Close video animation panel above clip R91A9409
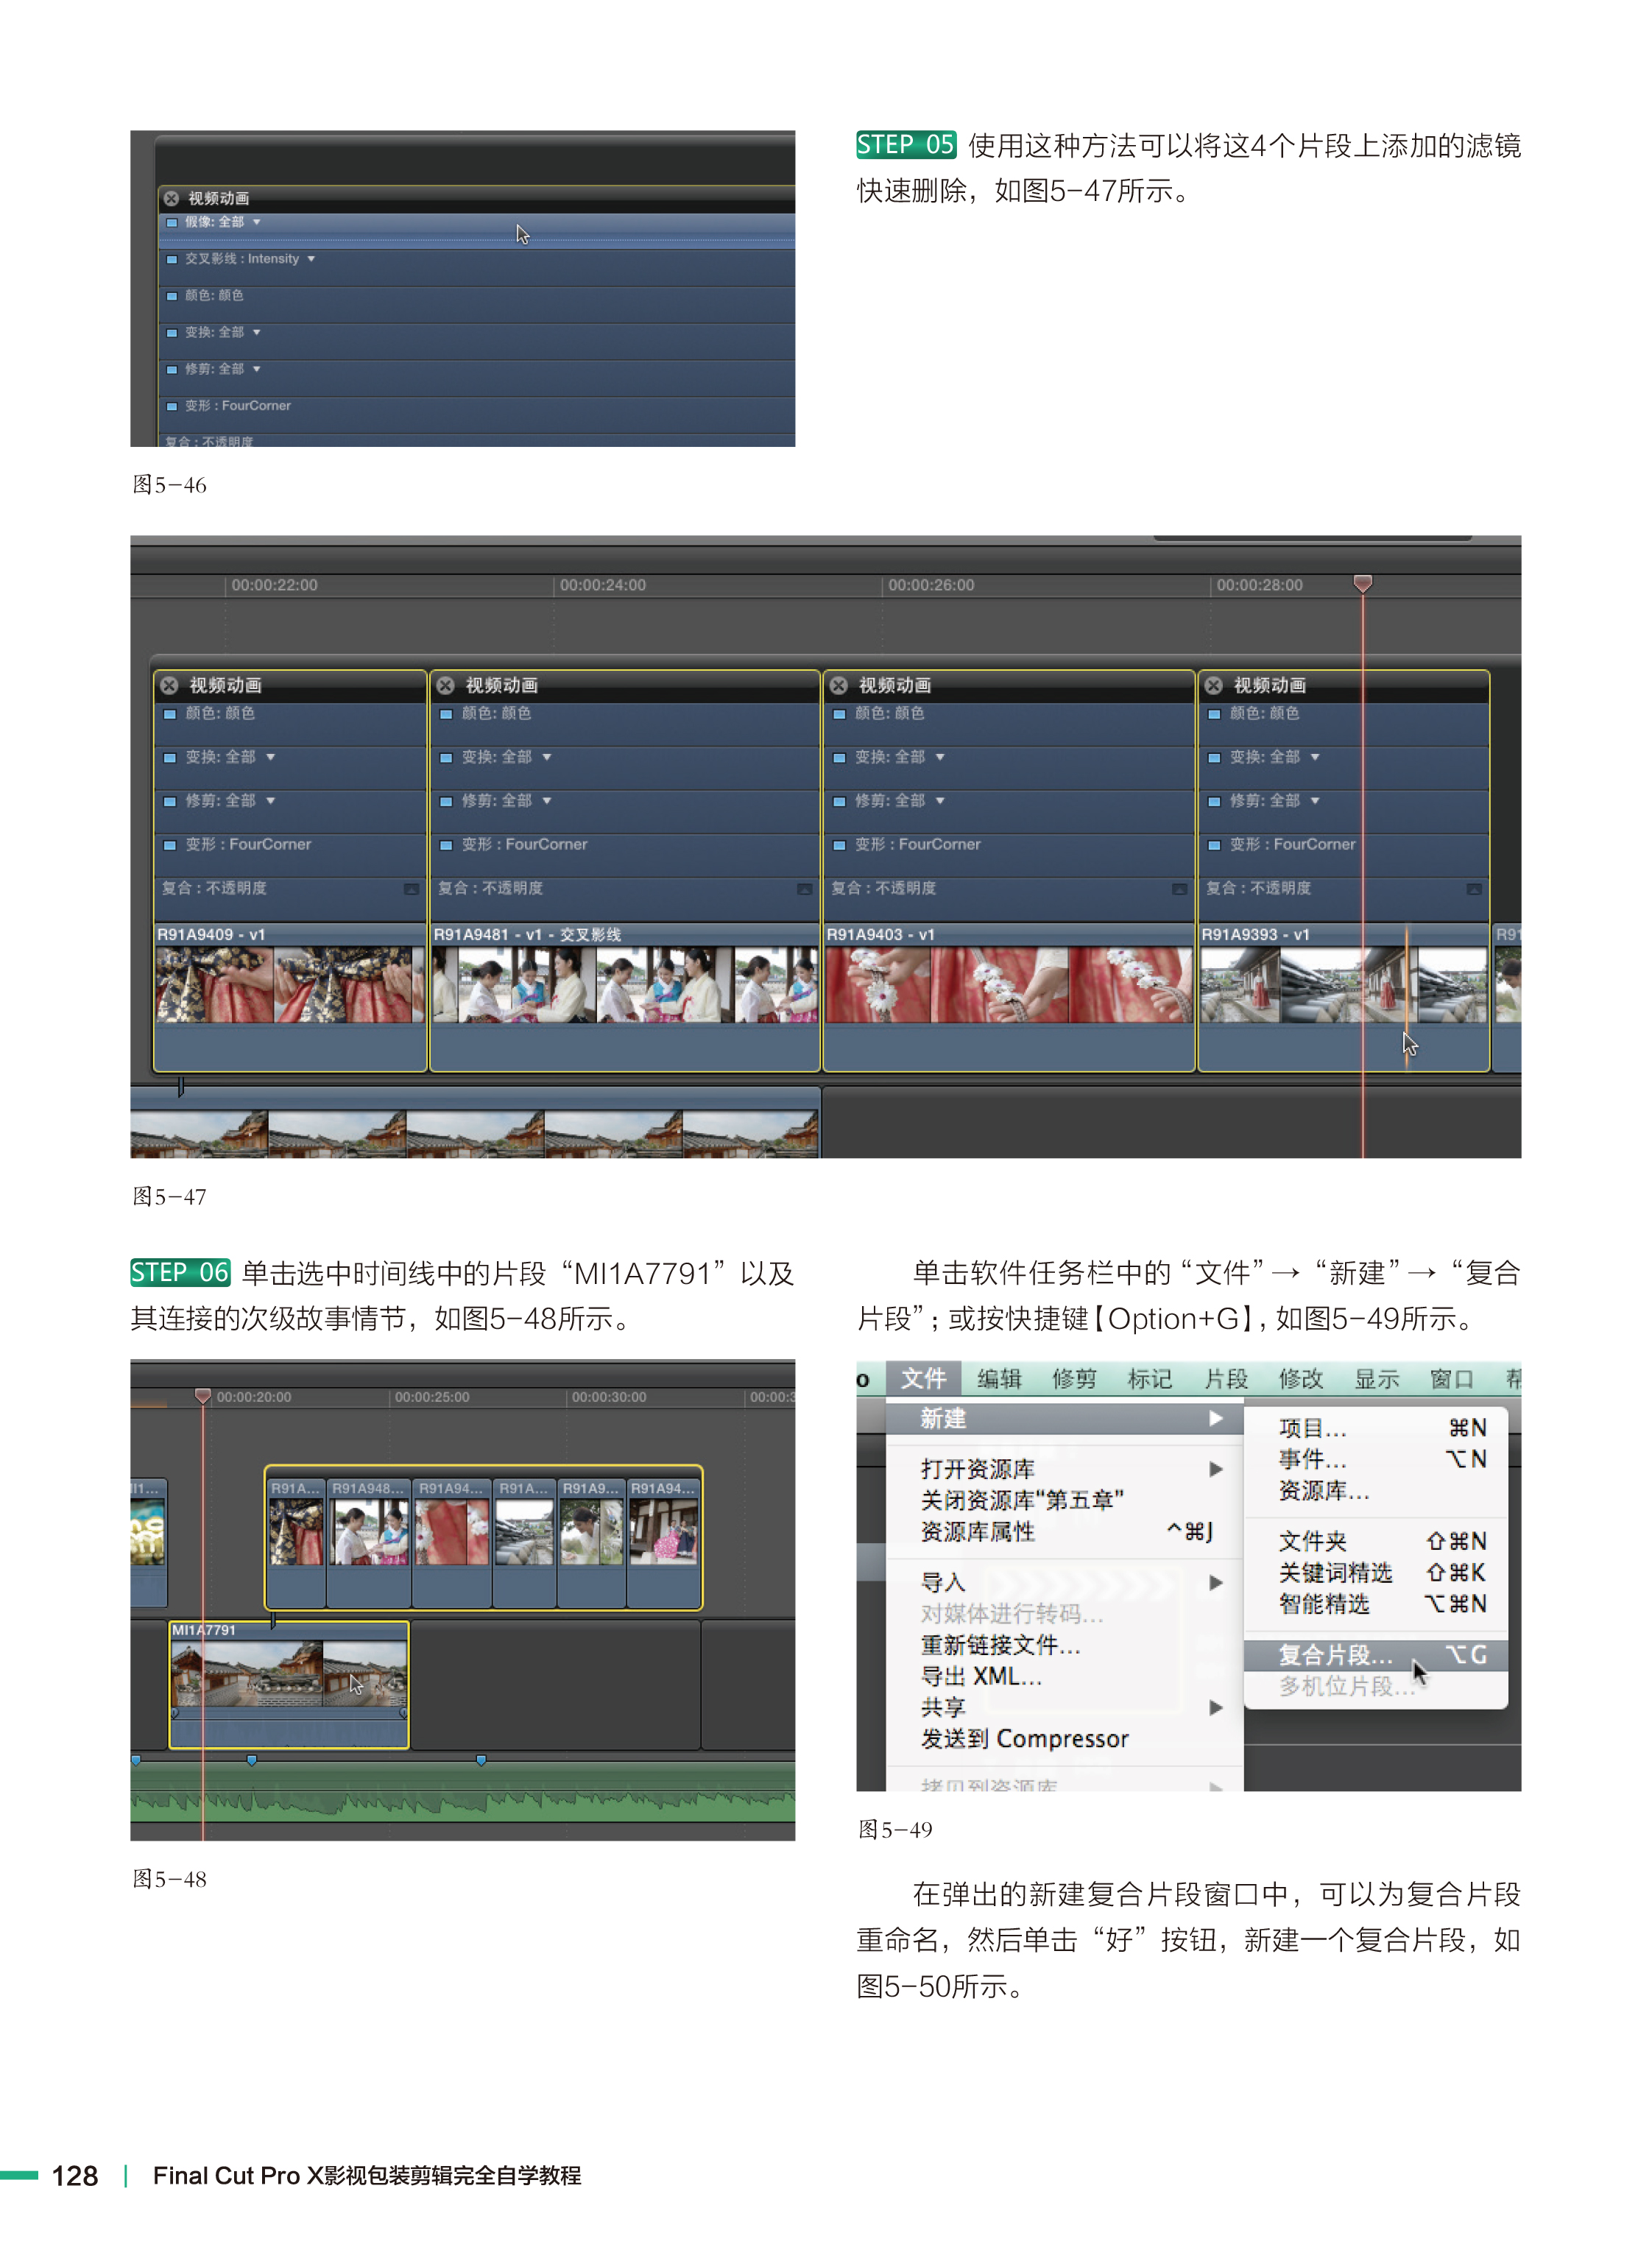 point(169,685)
